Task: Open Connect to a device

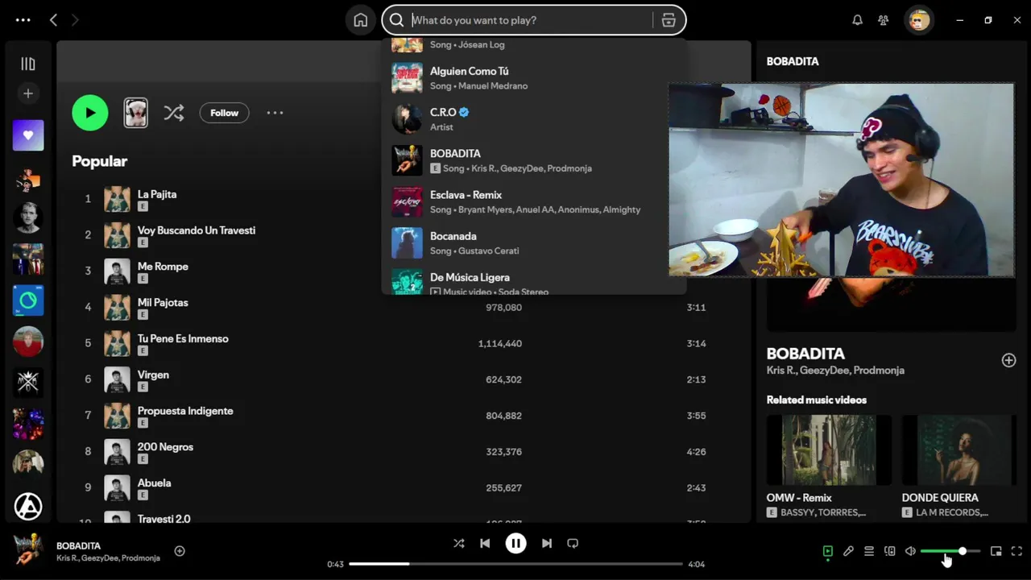Action: [889, 551]
